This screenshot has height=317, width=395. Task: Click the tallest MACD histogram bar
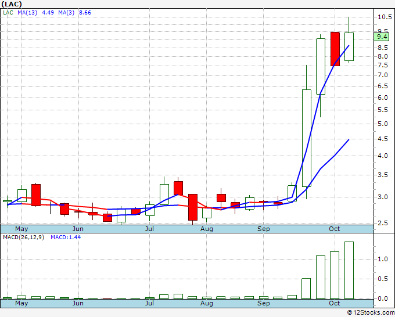coord(349,270)
